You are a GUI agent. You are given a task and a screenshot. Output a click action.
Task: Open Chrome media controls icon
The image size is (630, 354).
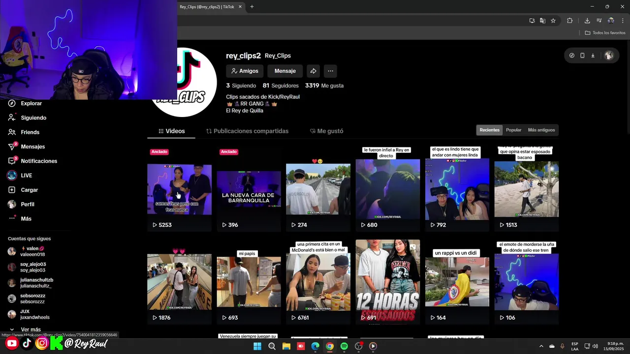pos(599,21)
